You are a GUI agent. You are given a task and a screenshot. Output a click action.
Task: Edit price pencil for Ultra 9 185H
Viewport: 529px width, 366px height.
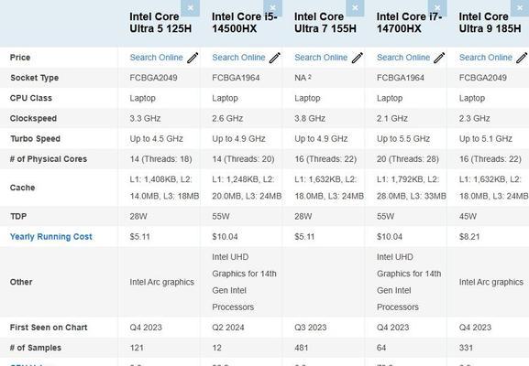522,58
